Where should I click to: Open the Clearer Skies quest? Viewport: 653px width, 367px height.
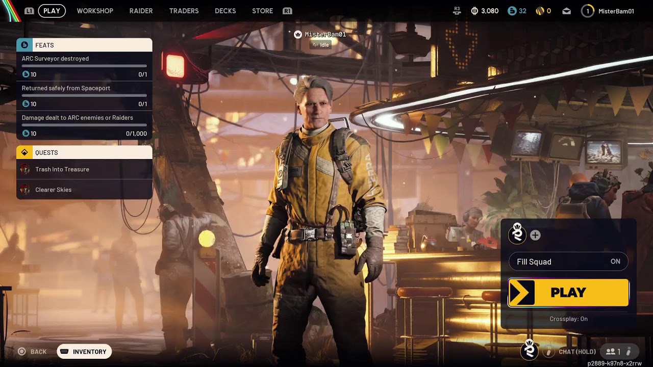pyautogui.click(x=84, y=190)
